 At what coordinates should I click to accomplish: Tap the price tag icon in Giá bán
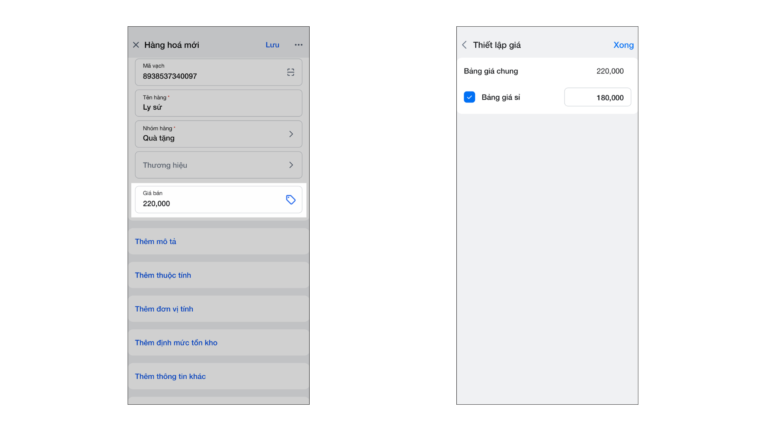coord(290,200)
